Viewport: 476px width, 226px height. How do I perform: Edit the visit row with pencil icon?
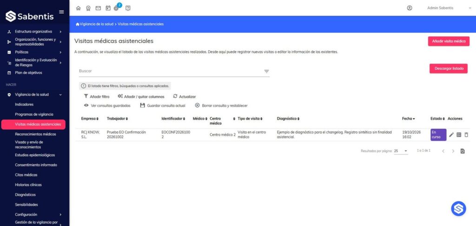pyautogui.click(x=451, y=134)
